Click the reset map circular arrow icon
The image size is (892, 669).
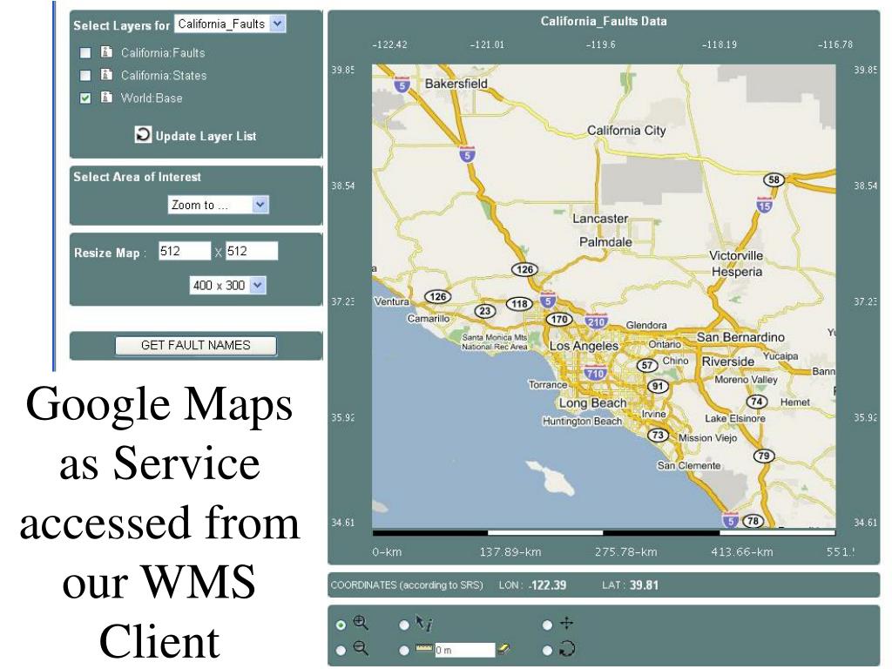pos(567,648)
